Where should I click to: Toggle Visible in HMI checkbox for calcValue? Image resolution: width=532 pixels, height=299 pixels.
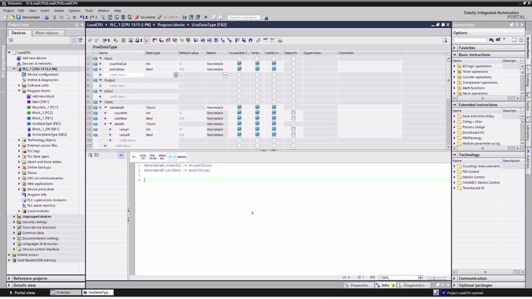click(x=274, y=69)
